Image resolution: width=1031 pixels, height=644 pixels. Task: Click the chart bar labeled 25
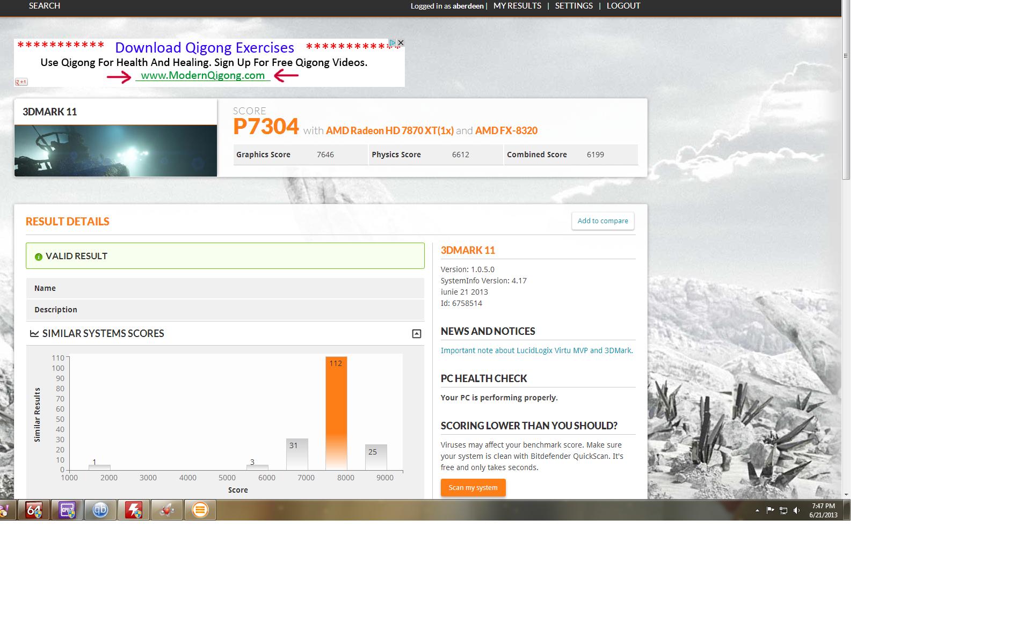click(x=376, y=457)
